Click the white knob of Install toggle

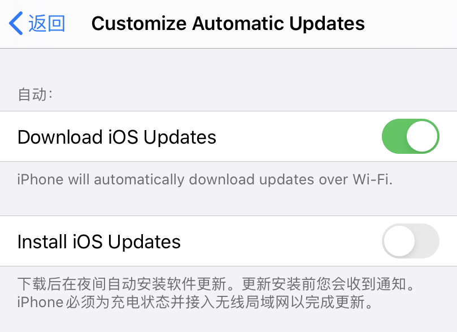point(399,241)
